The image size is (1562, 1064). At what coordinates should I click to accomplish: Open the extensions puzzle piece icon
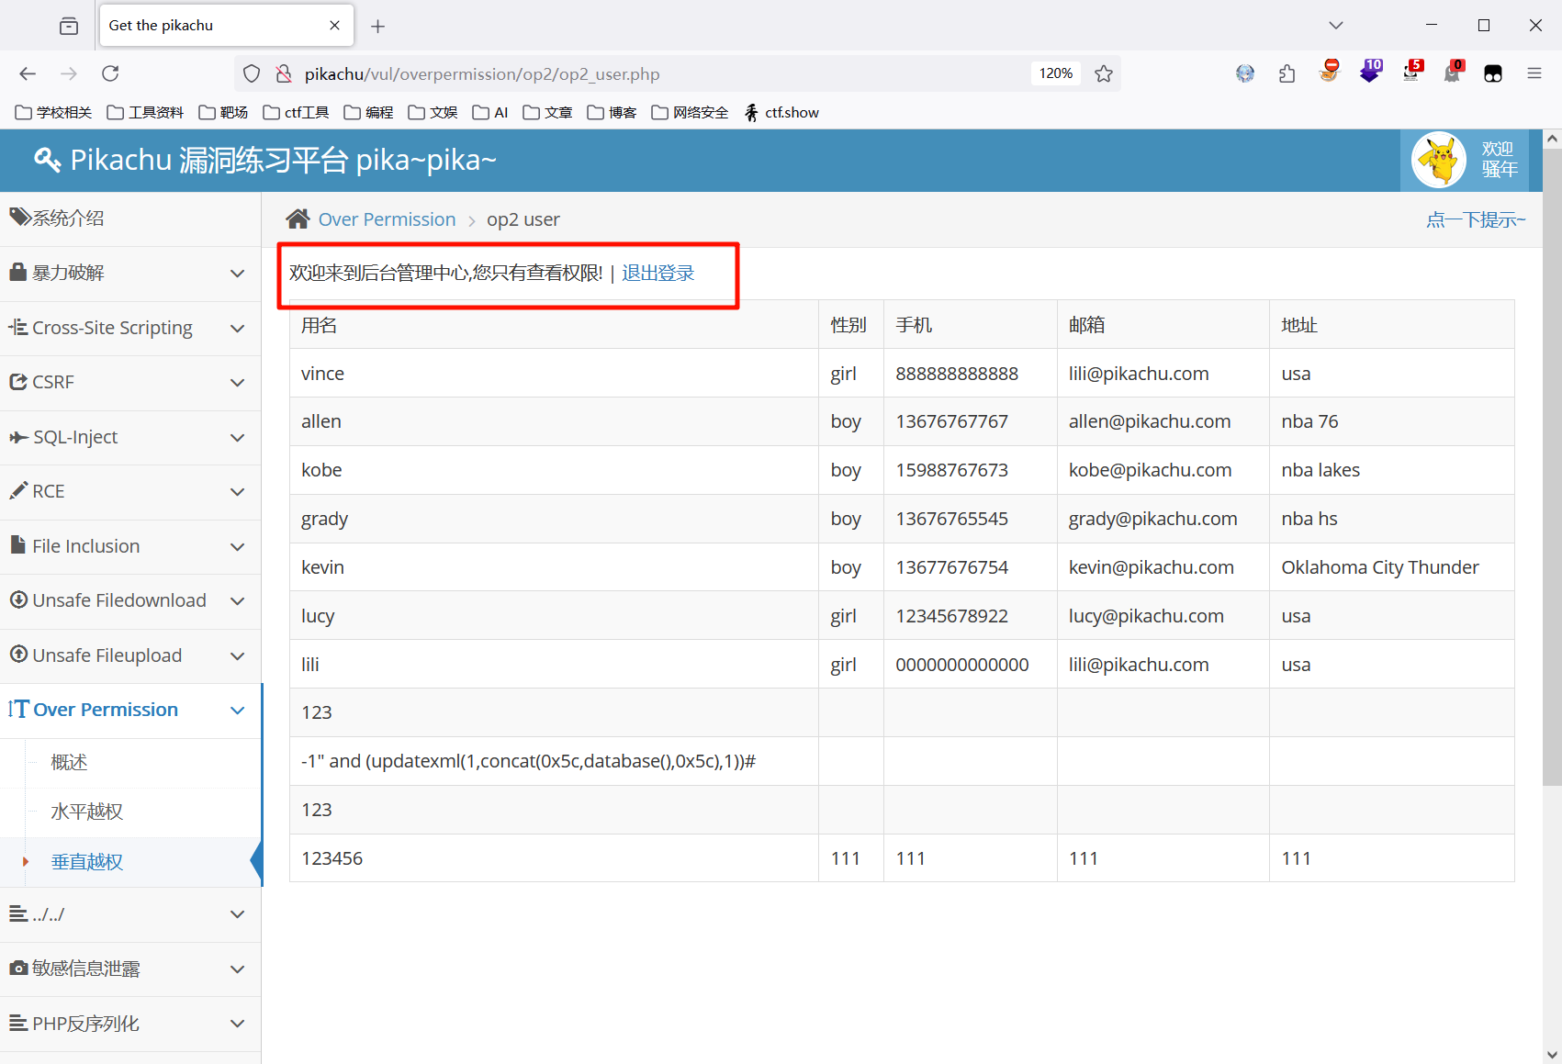point(1287,73)
